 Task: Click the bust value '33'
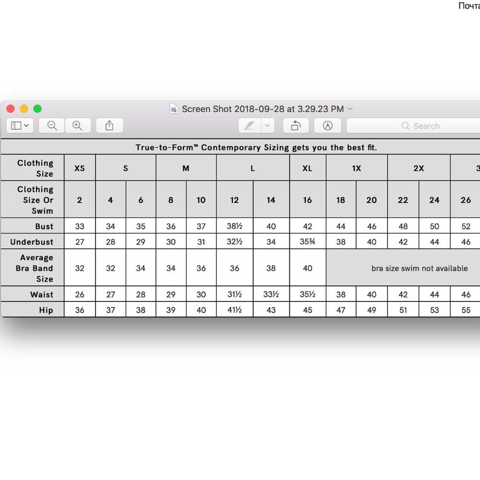[x=80, y=226]
